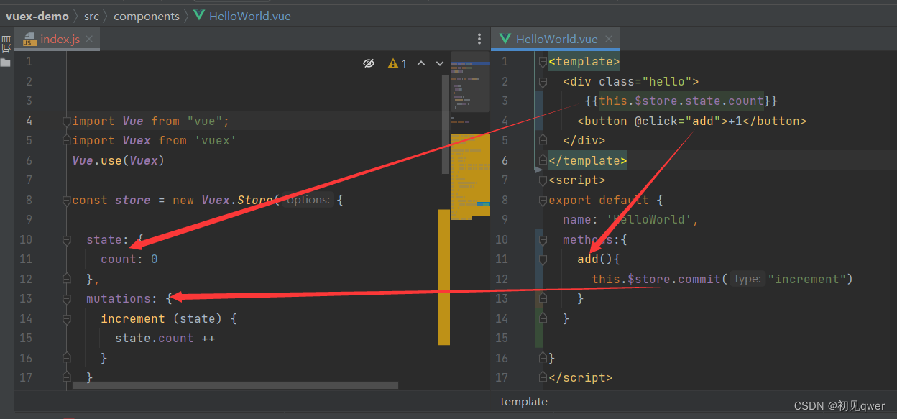
Task: Collapse the Vuex.Store block at index.js line 8
Action: [x=67, y=200]
